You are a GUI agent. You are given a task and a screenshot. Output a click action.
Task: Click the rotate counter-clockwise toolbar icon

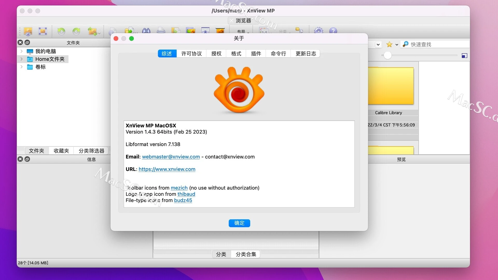point(61,31)
